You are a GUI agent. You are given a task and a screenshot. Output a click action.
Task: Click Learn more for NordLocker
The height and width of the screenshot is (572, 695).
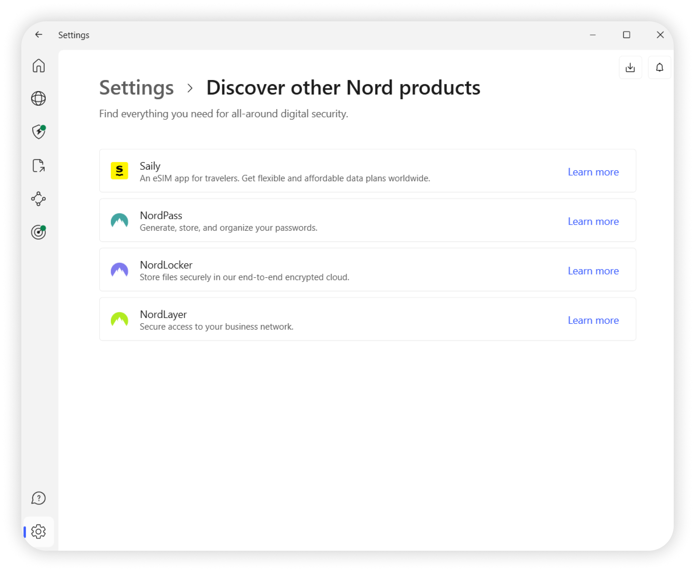click(x=593, y=271)
